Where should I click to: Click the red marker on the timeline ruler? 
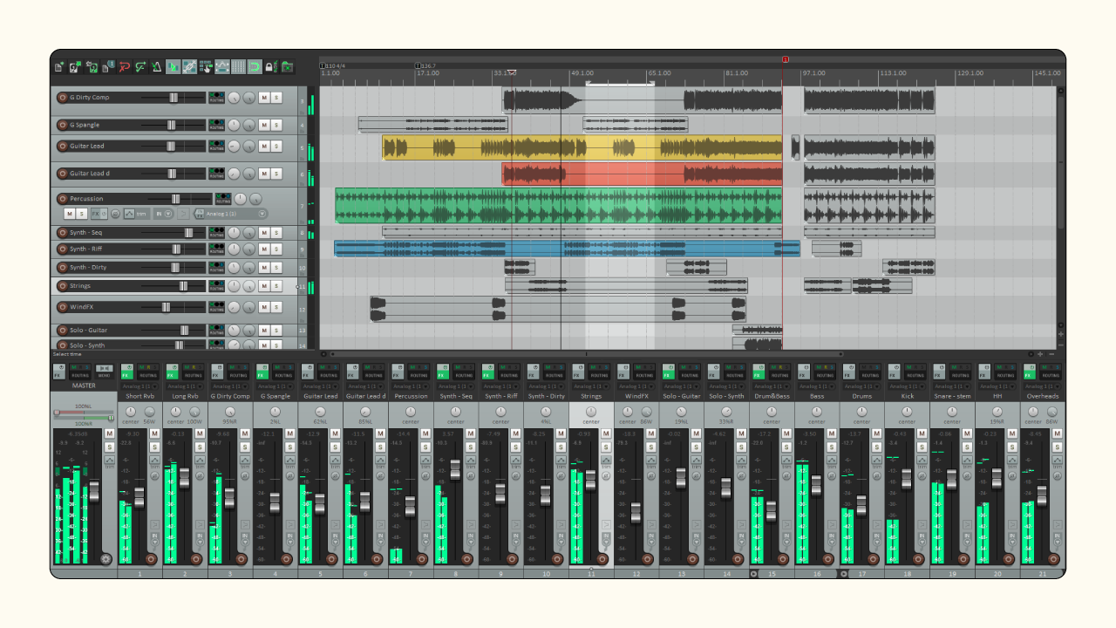pyautogui.click(x=785, y=59)
